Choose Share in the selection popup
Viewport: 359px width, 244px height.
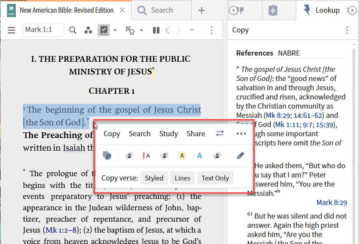pyautogui.click(x=196, y=134)
